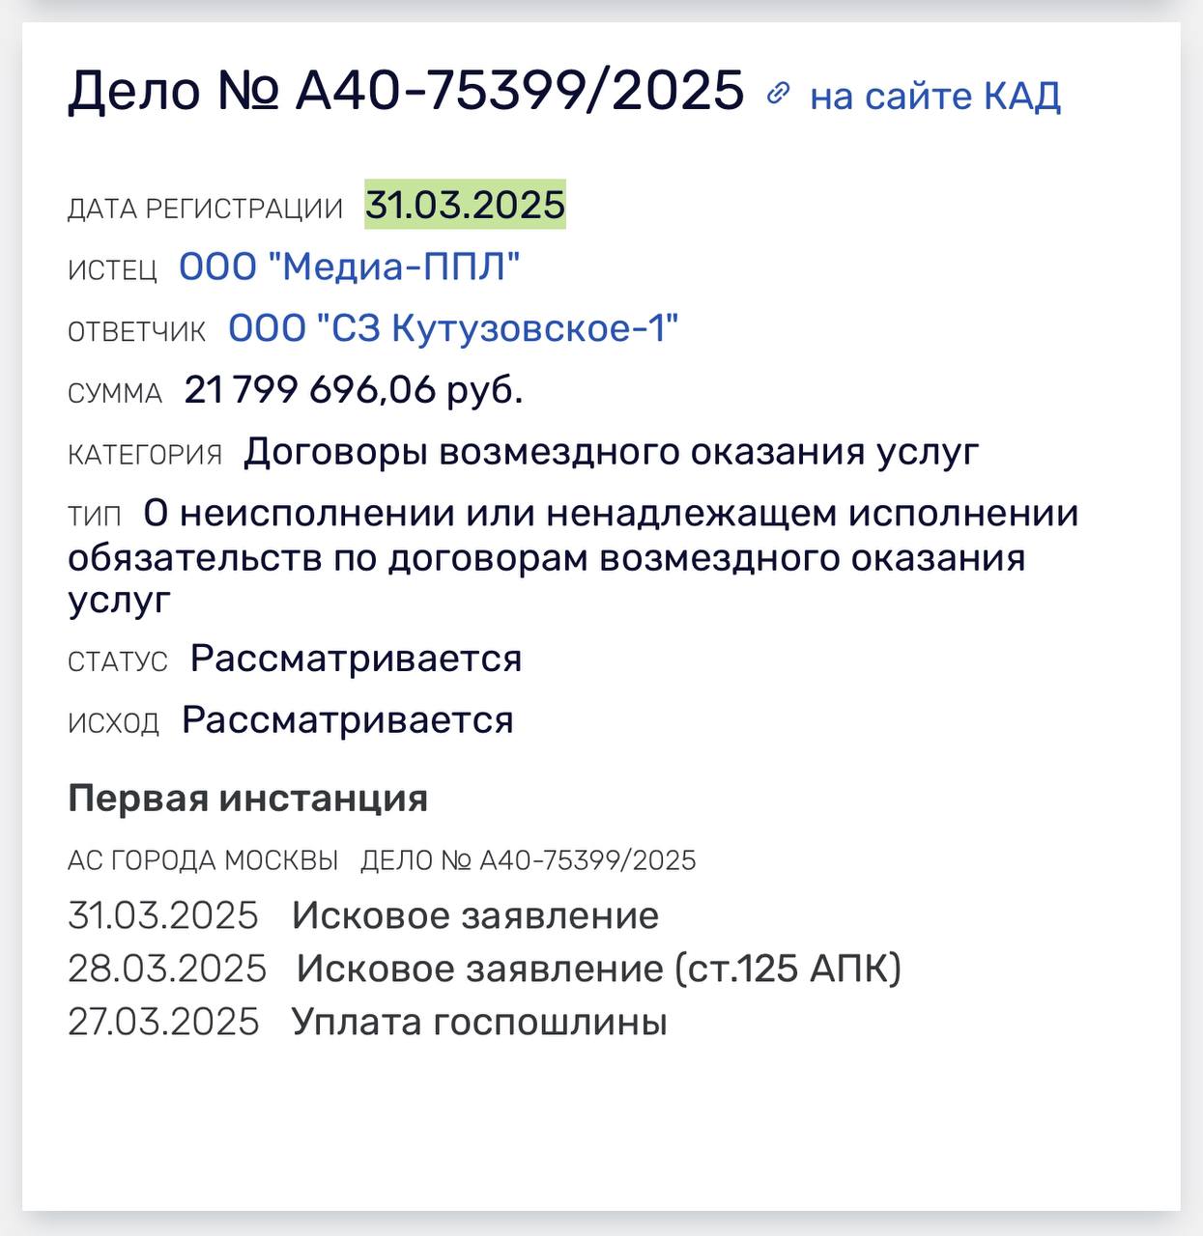Open plaintiff ООО "Медиа-ППЛ" link
The height and width of the screenshot is (1236, 1203).
[x=349, y=267]
